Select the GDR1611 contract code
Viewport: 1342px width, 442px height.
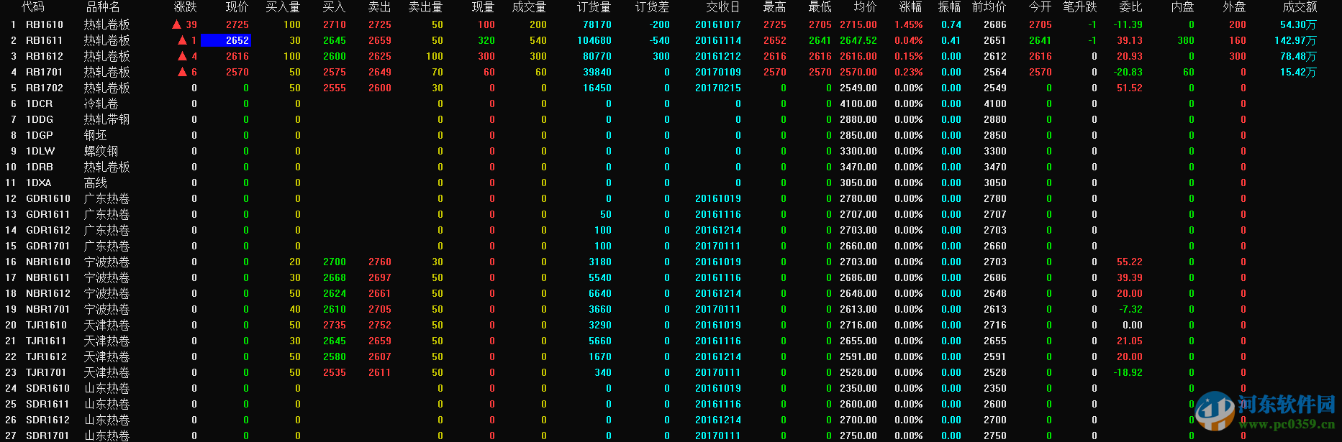[x=48, y=214]
